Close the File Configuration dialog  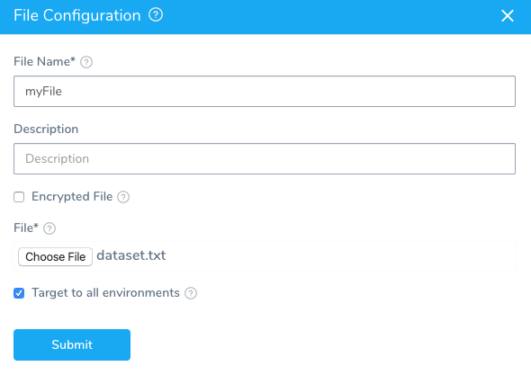[x=508, y=15]
